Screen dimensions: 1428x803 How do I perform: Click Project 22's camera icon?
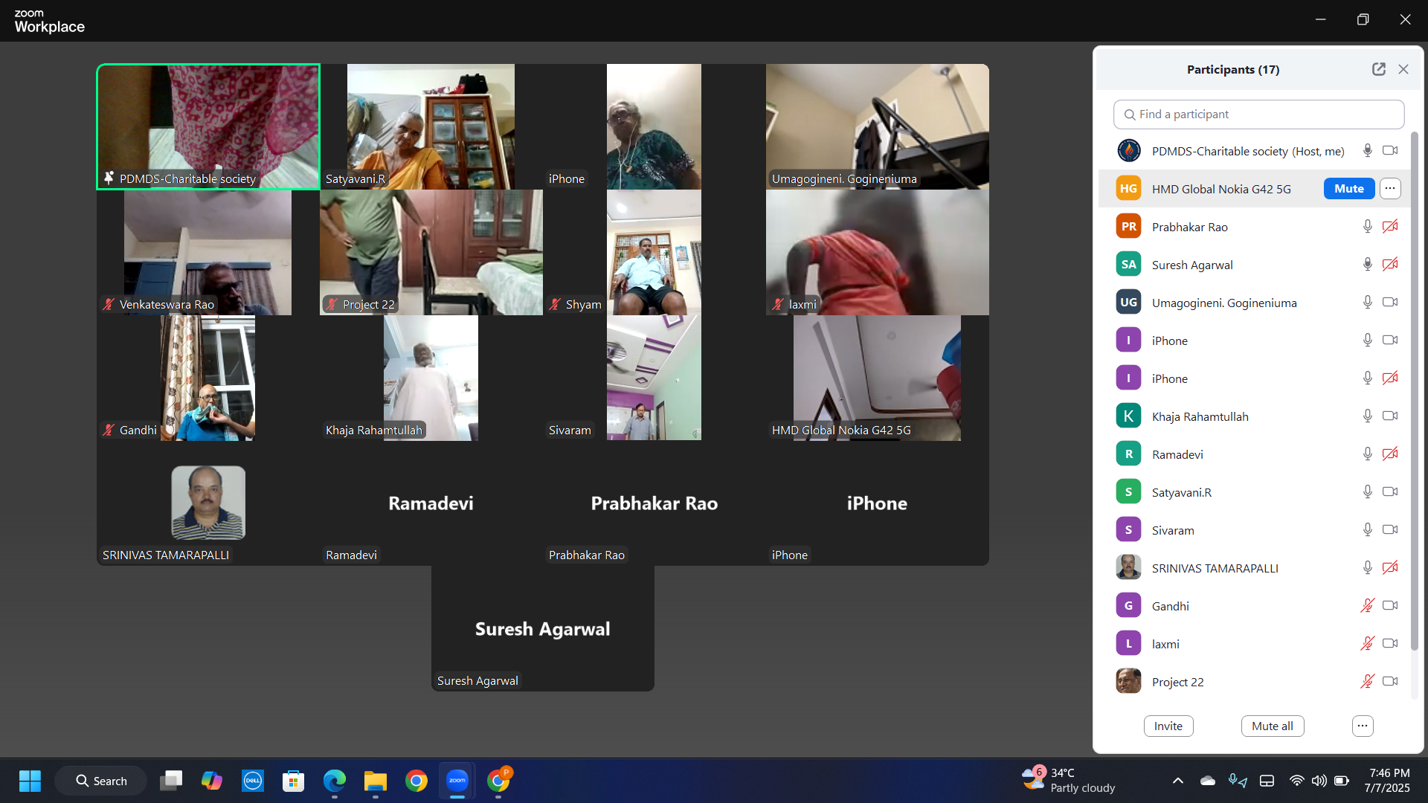tap(1390, 682)
